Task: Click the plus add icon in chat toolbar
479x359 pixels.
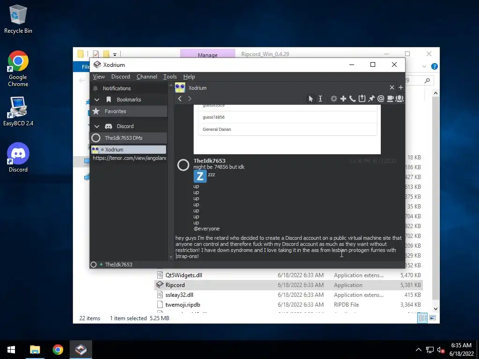Action: pos(343,99)
